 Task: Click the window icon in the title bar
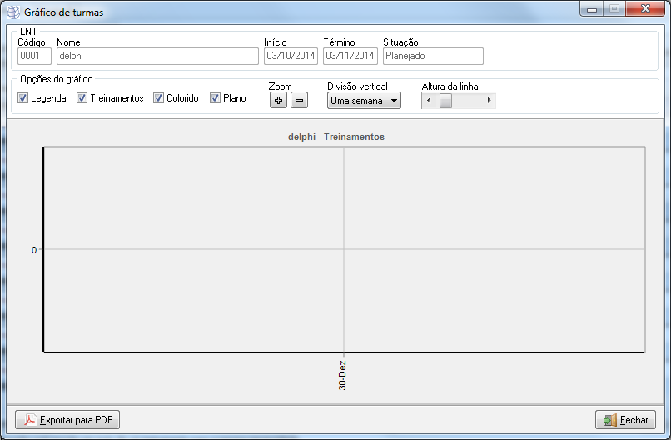[12, 12]
